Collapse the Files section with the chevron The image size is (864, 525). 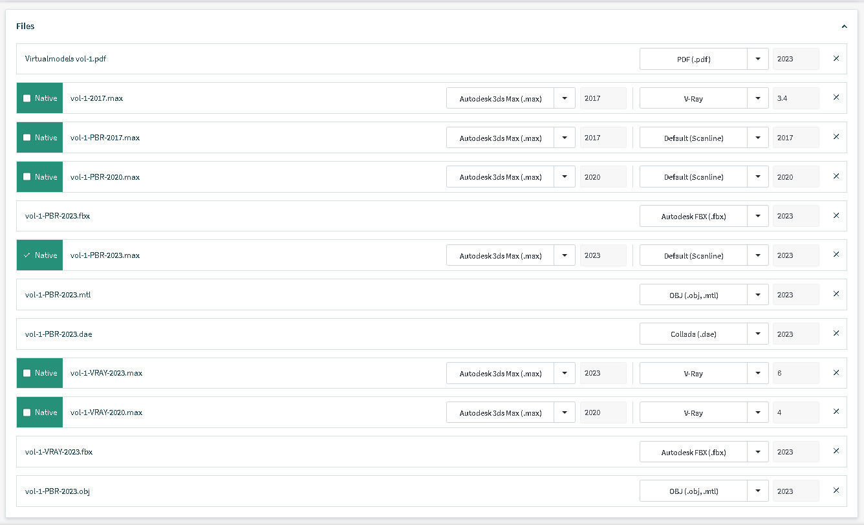tap(844, 27)
